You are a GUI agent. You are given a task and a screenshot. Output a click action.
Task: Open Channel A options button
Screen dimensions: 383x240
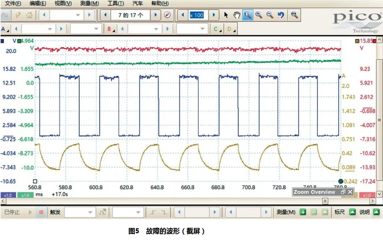(5, 29)
